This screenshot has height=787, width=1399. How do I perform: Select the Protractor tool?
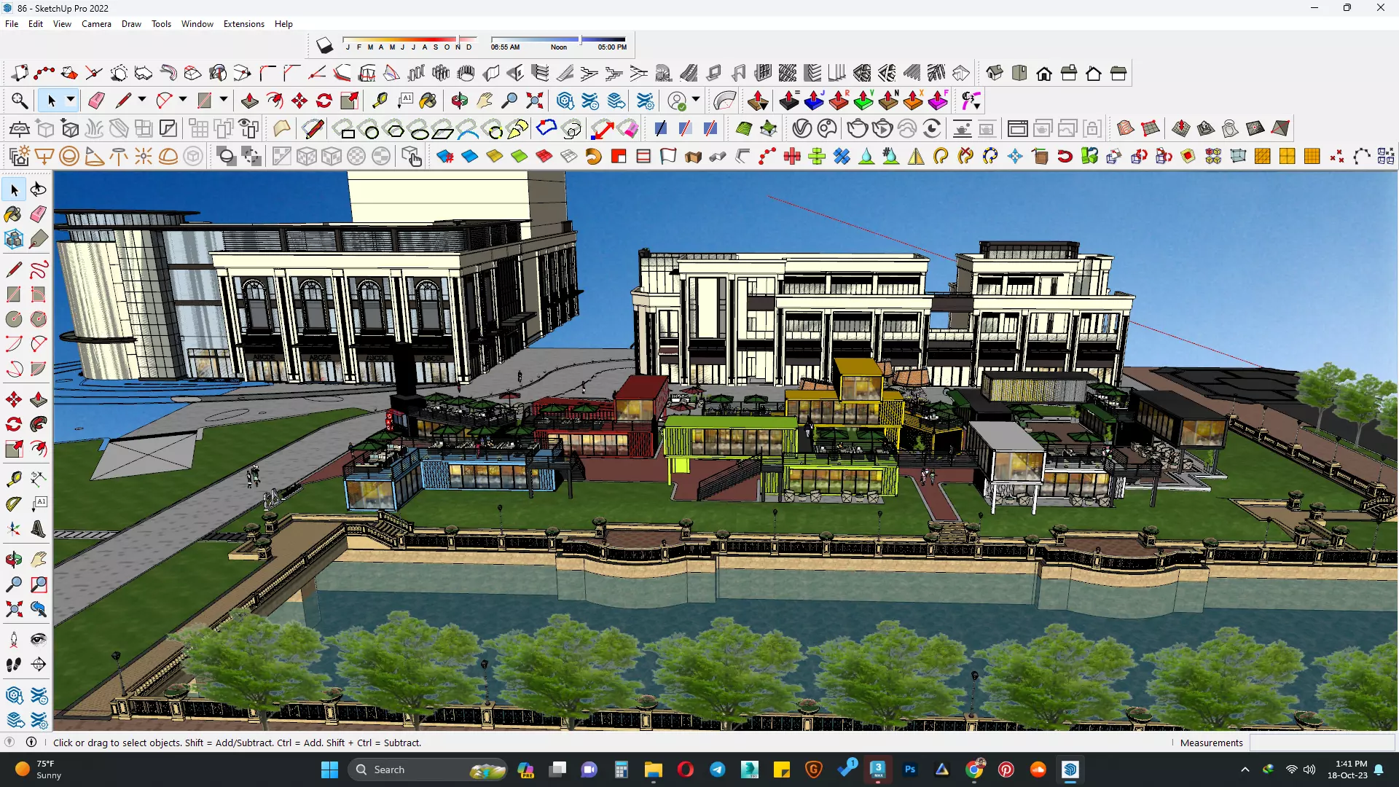pyautogui.click(x=13, y=504)
